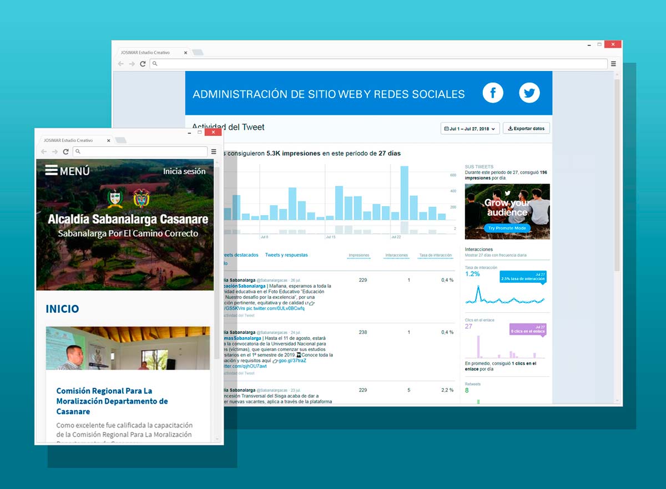Go back in the Alcaldía window

(x=44, y=151)
